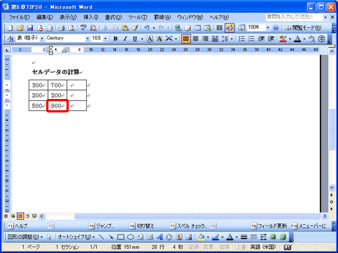Screen dimensions: 338x253
Task: Increase the paragraph indent
Action: click(271, 39)
